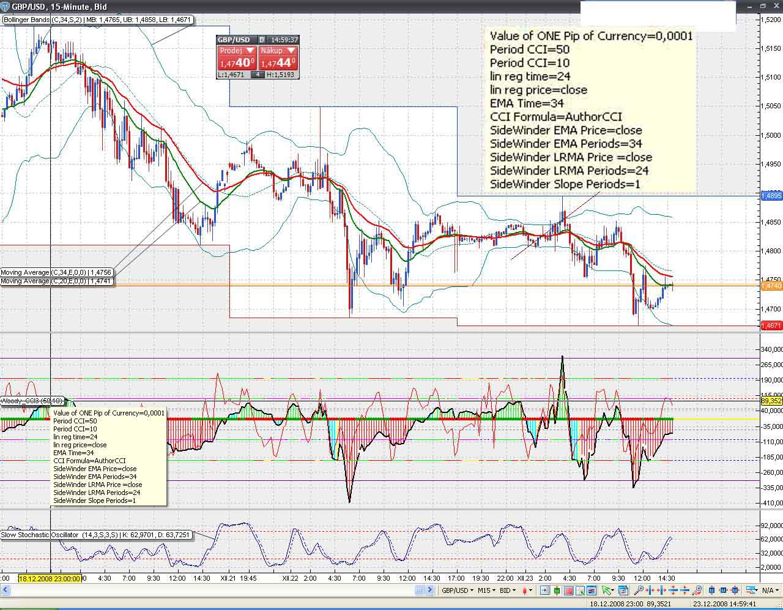Viewport: 783px width, 610px height.
Task: Click the red grid toolbar icon
Action: click(x=569, y=590)
